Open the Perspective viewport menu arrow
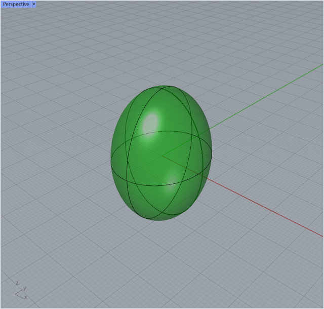 [x=34, y=4]
